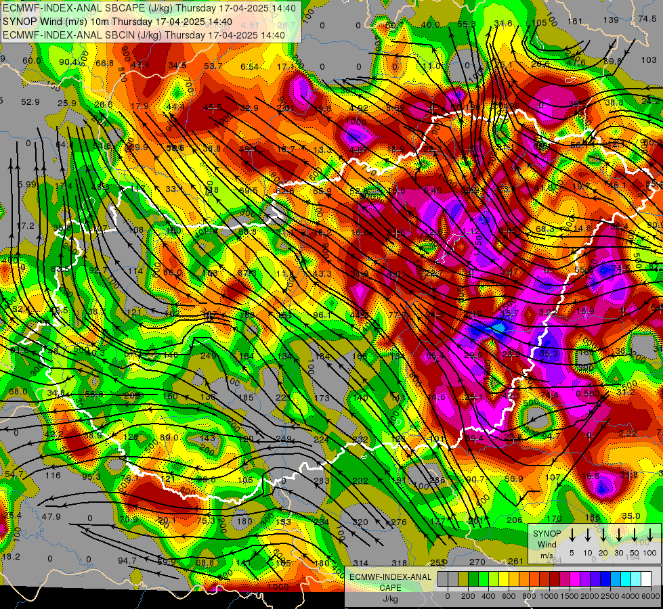Image resolution: width=663 pixels, height=609 pixels.
Task: Click the SBCIN title line in the header box
Action: (x=144, y=35)
